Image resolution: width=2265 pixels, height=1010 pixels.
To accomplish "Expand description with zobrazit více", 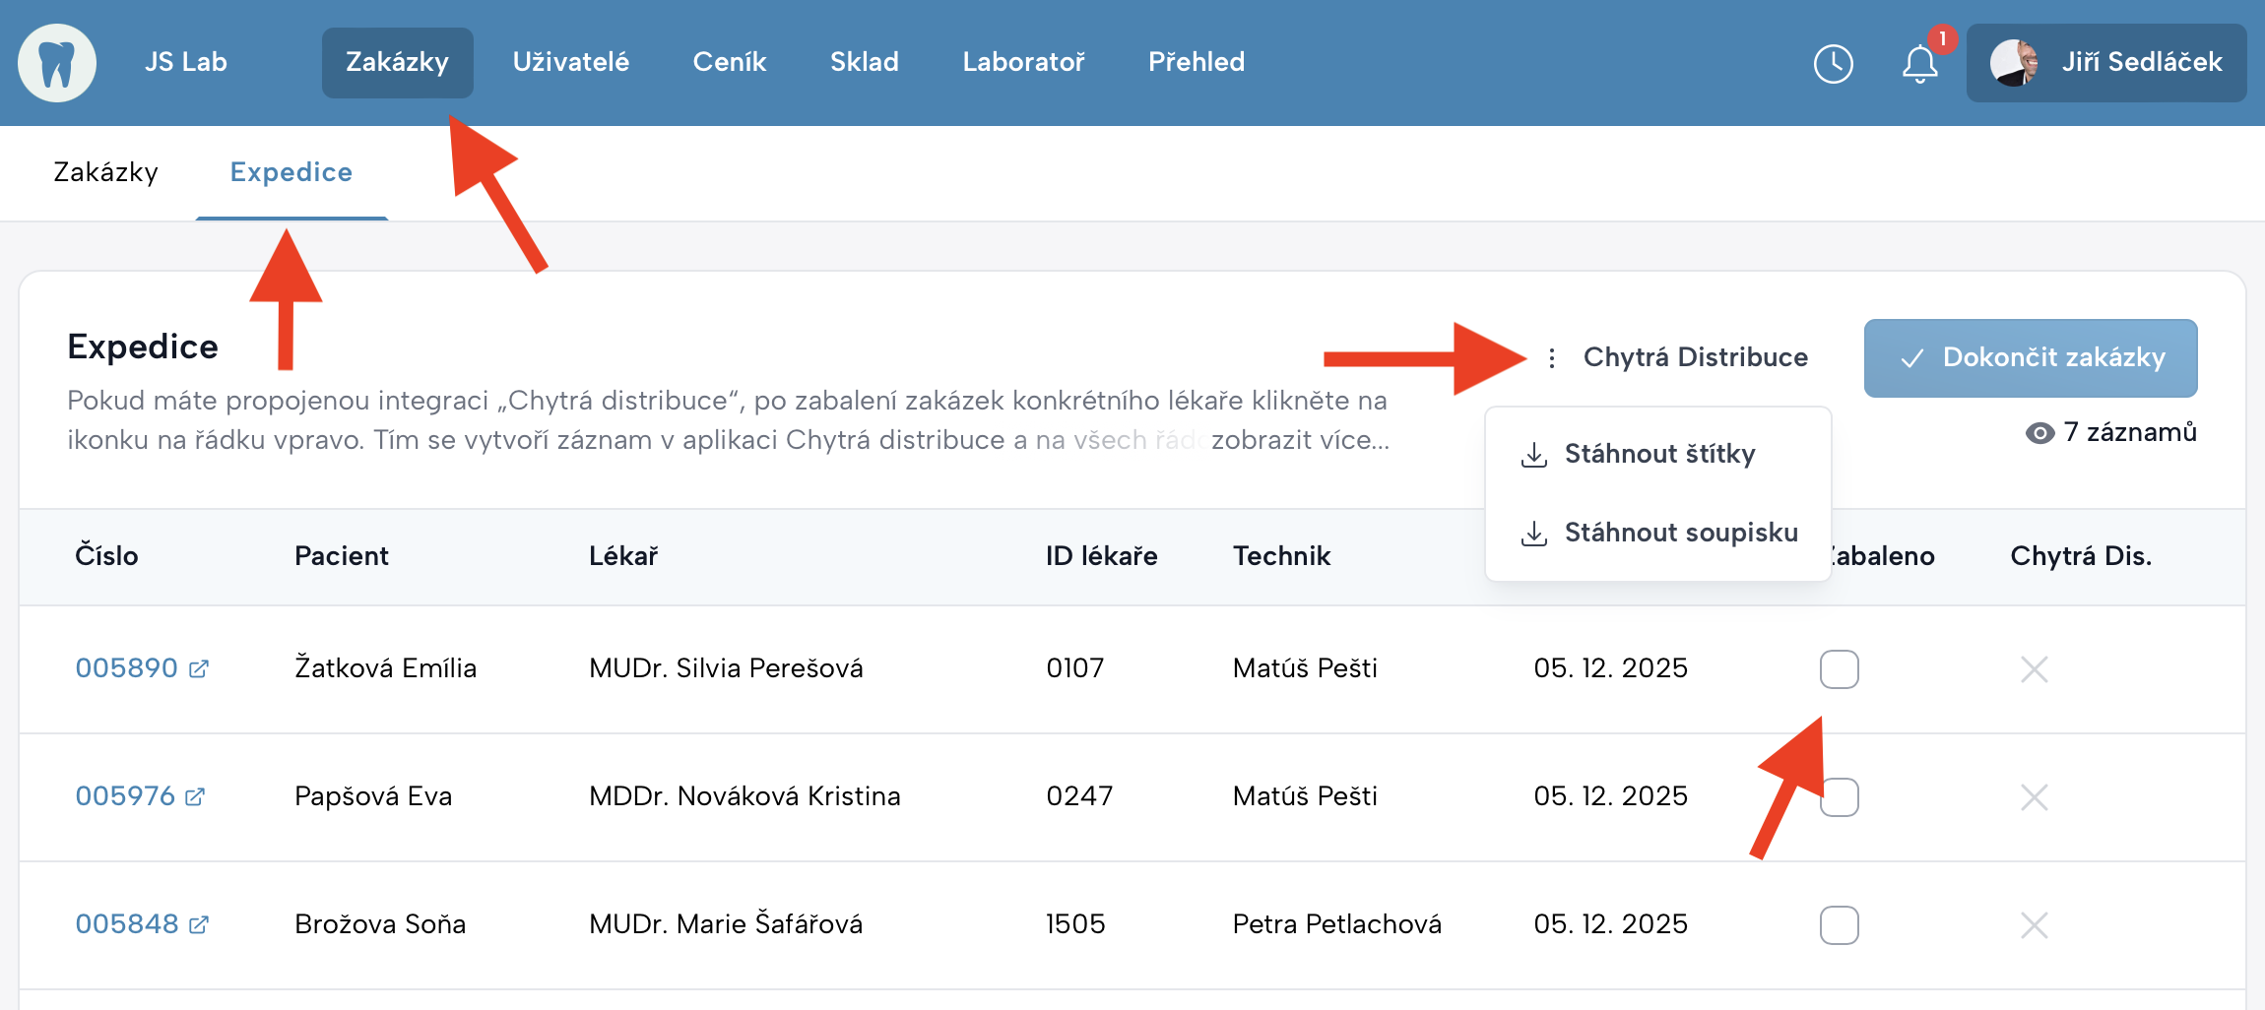I will click(x=1300, y=440).
